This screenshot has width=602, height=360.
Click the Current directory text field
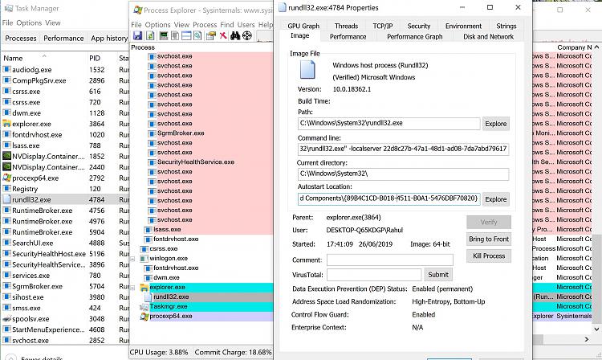point(403,174)
